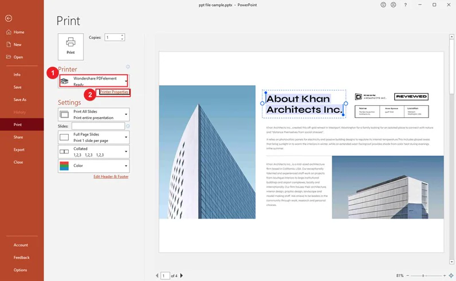
Task: Click Printer Properties link
Action: pyautogui.click(x=114, y=92)
